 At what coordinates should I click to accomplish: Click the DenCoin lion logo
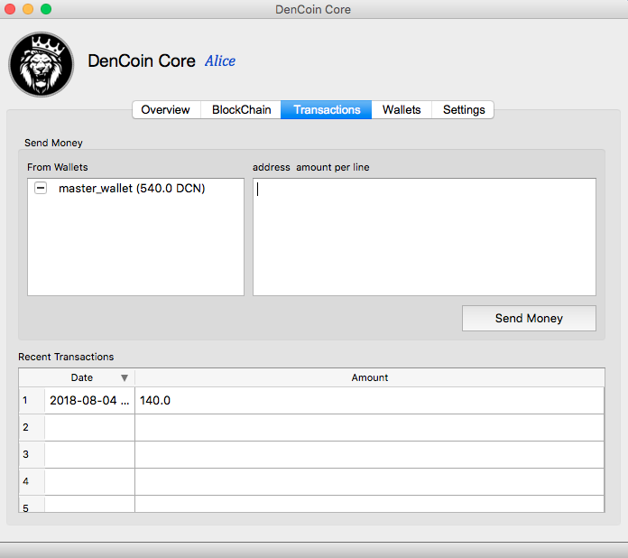point(42,64)
